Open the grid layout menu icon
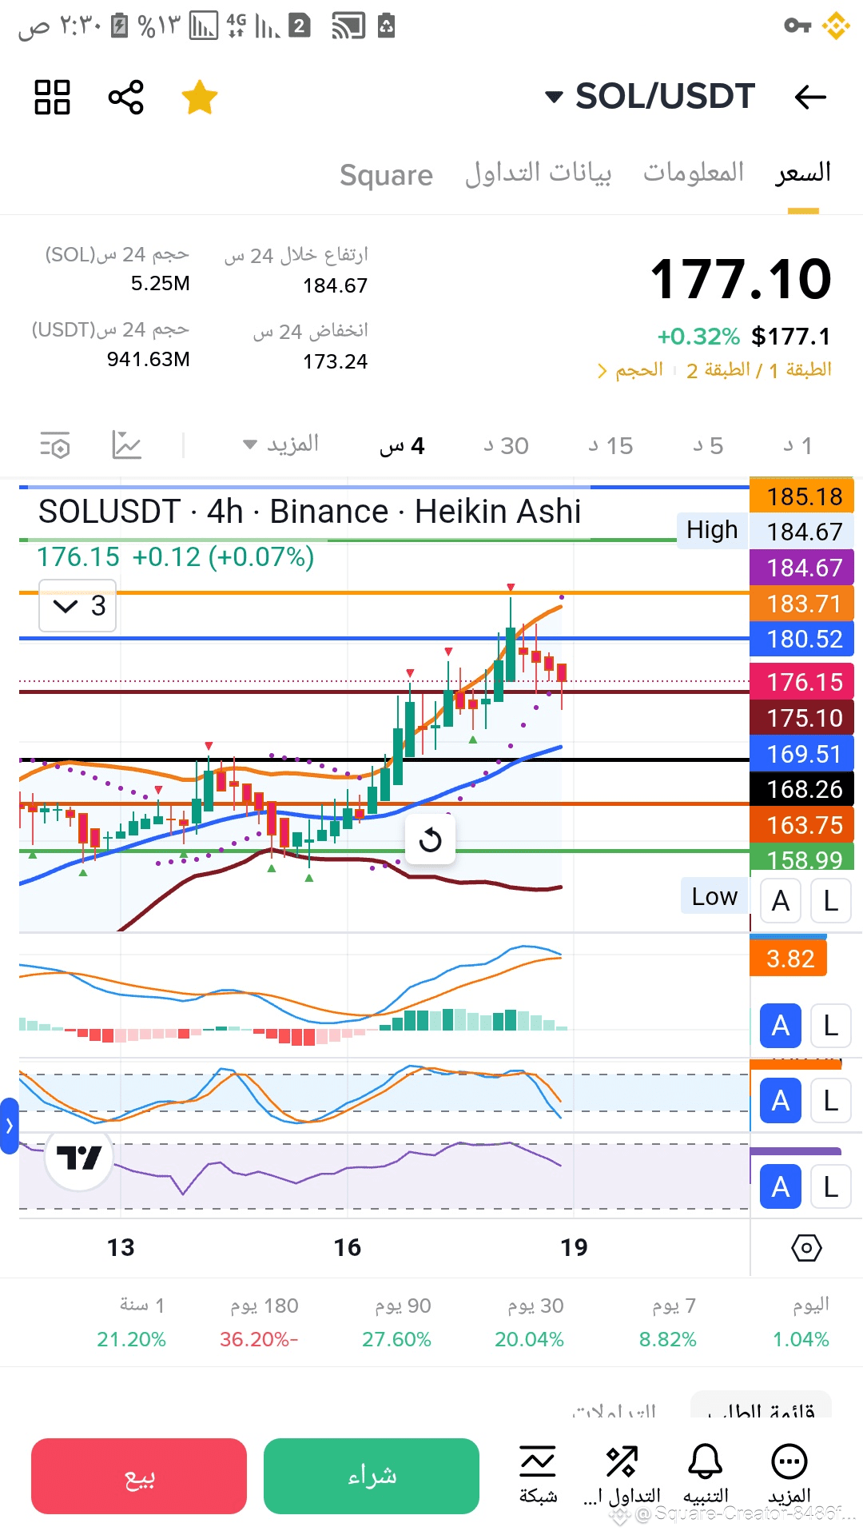The height and width of the screenshot is (1535, 863). [x=52, y=97]
